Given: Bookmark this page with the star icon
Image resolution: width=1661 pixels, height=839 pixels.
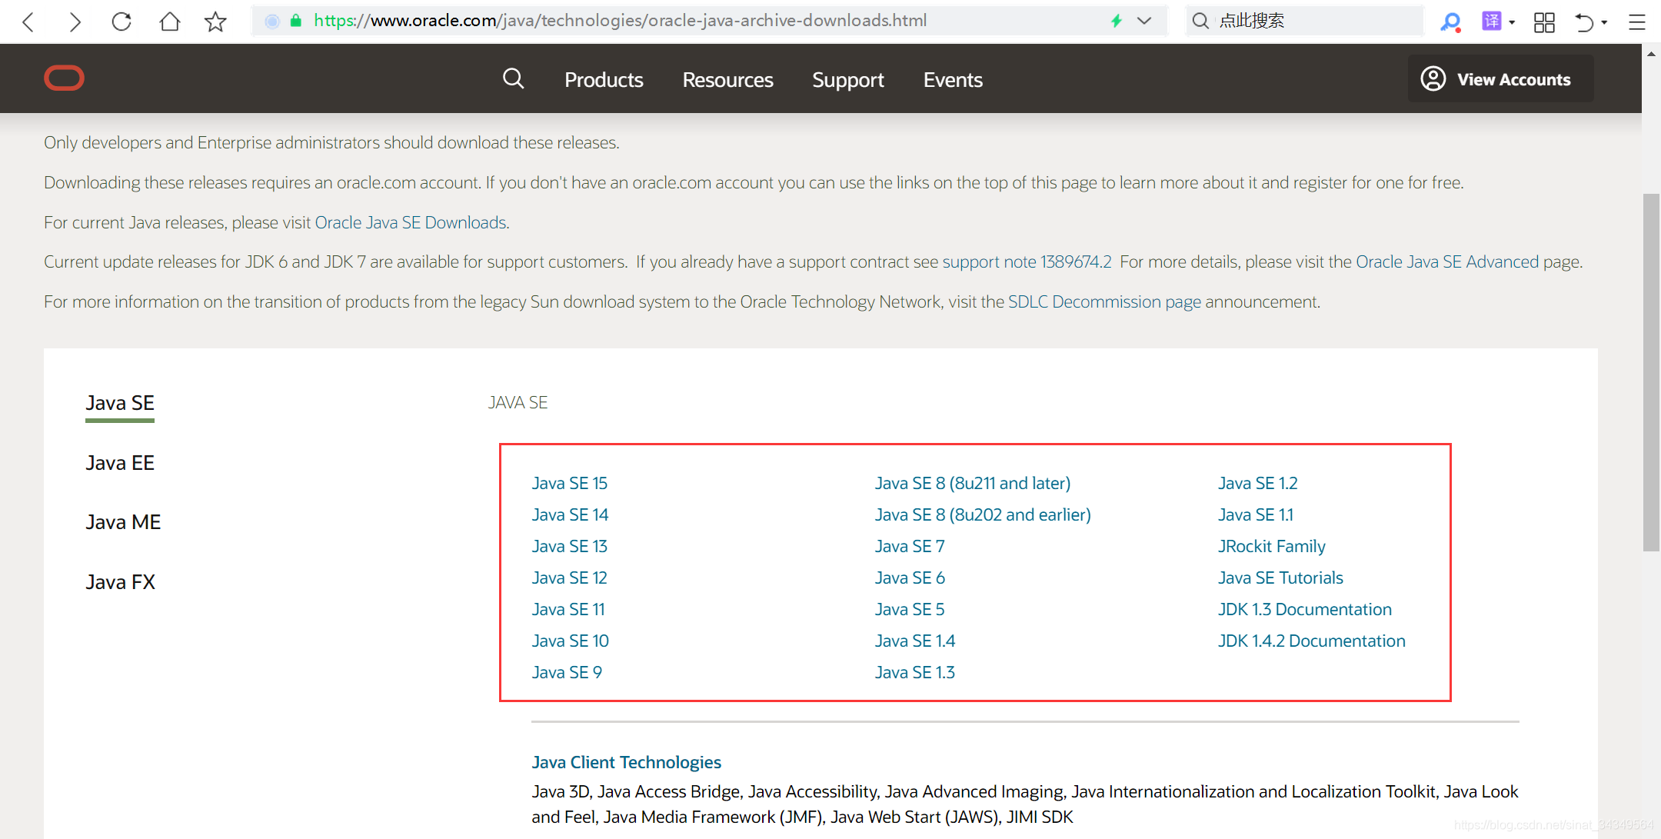Looking at the screenshot, I should click(215, 22).
